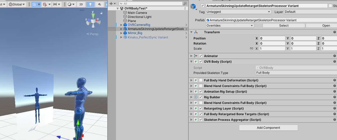
Task: Disable the Retargeting Layer script checkbox
Action: point(201,108)
